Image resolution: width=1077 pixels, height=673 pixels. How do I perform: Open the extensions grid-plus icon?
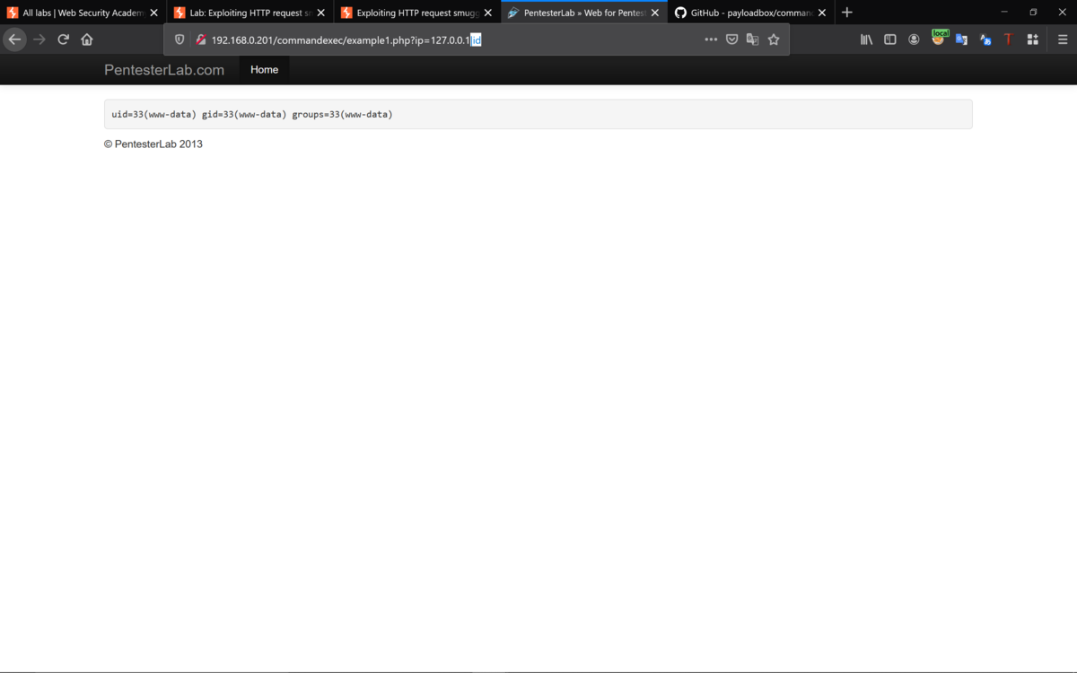[1032, 39]
